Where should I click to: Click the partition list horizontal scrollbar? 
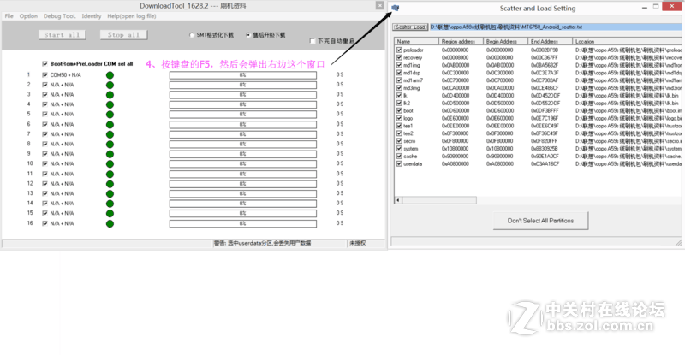tap(439, 200)
